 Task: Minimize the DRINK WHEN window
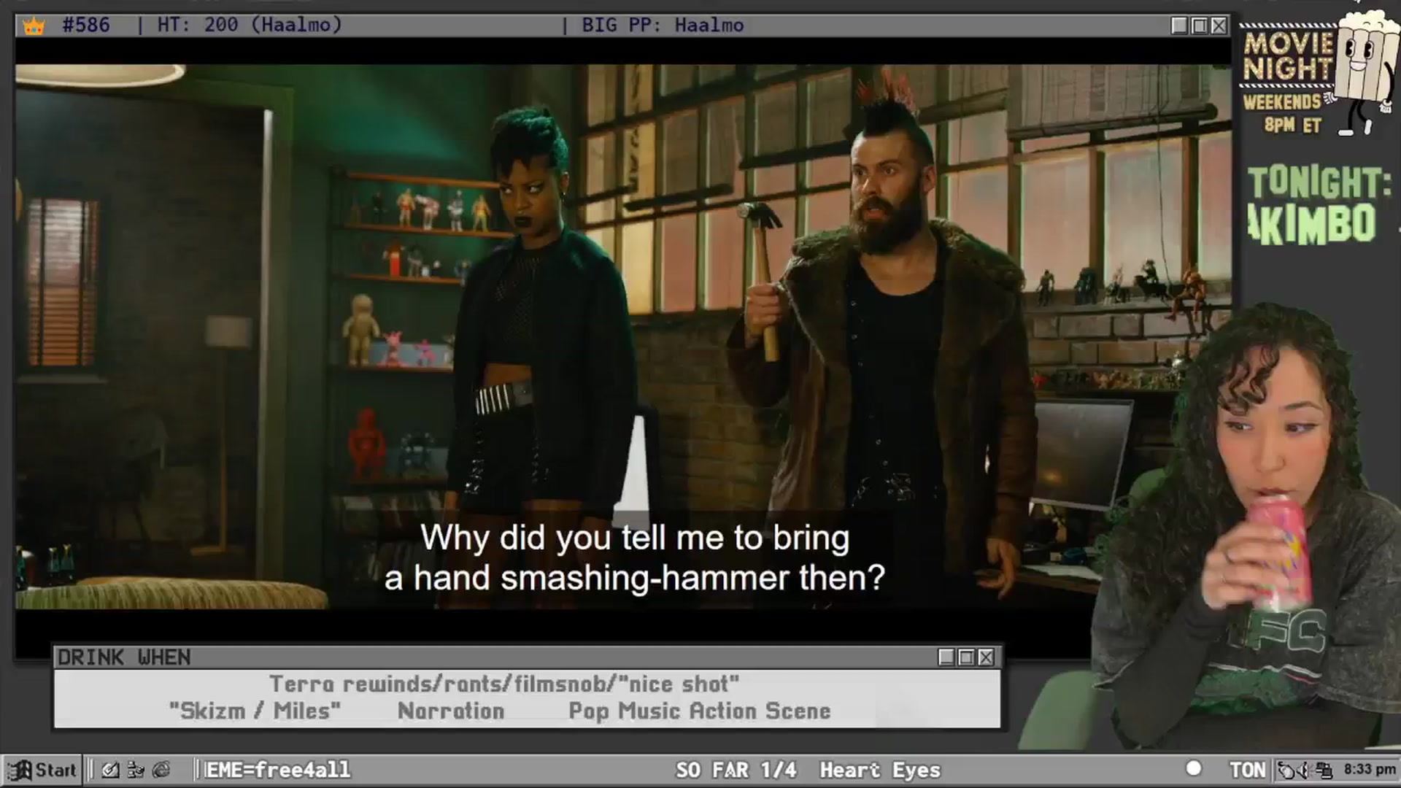coord(946,657)
